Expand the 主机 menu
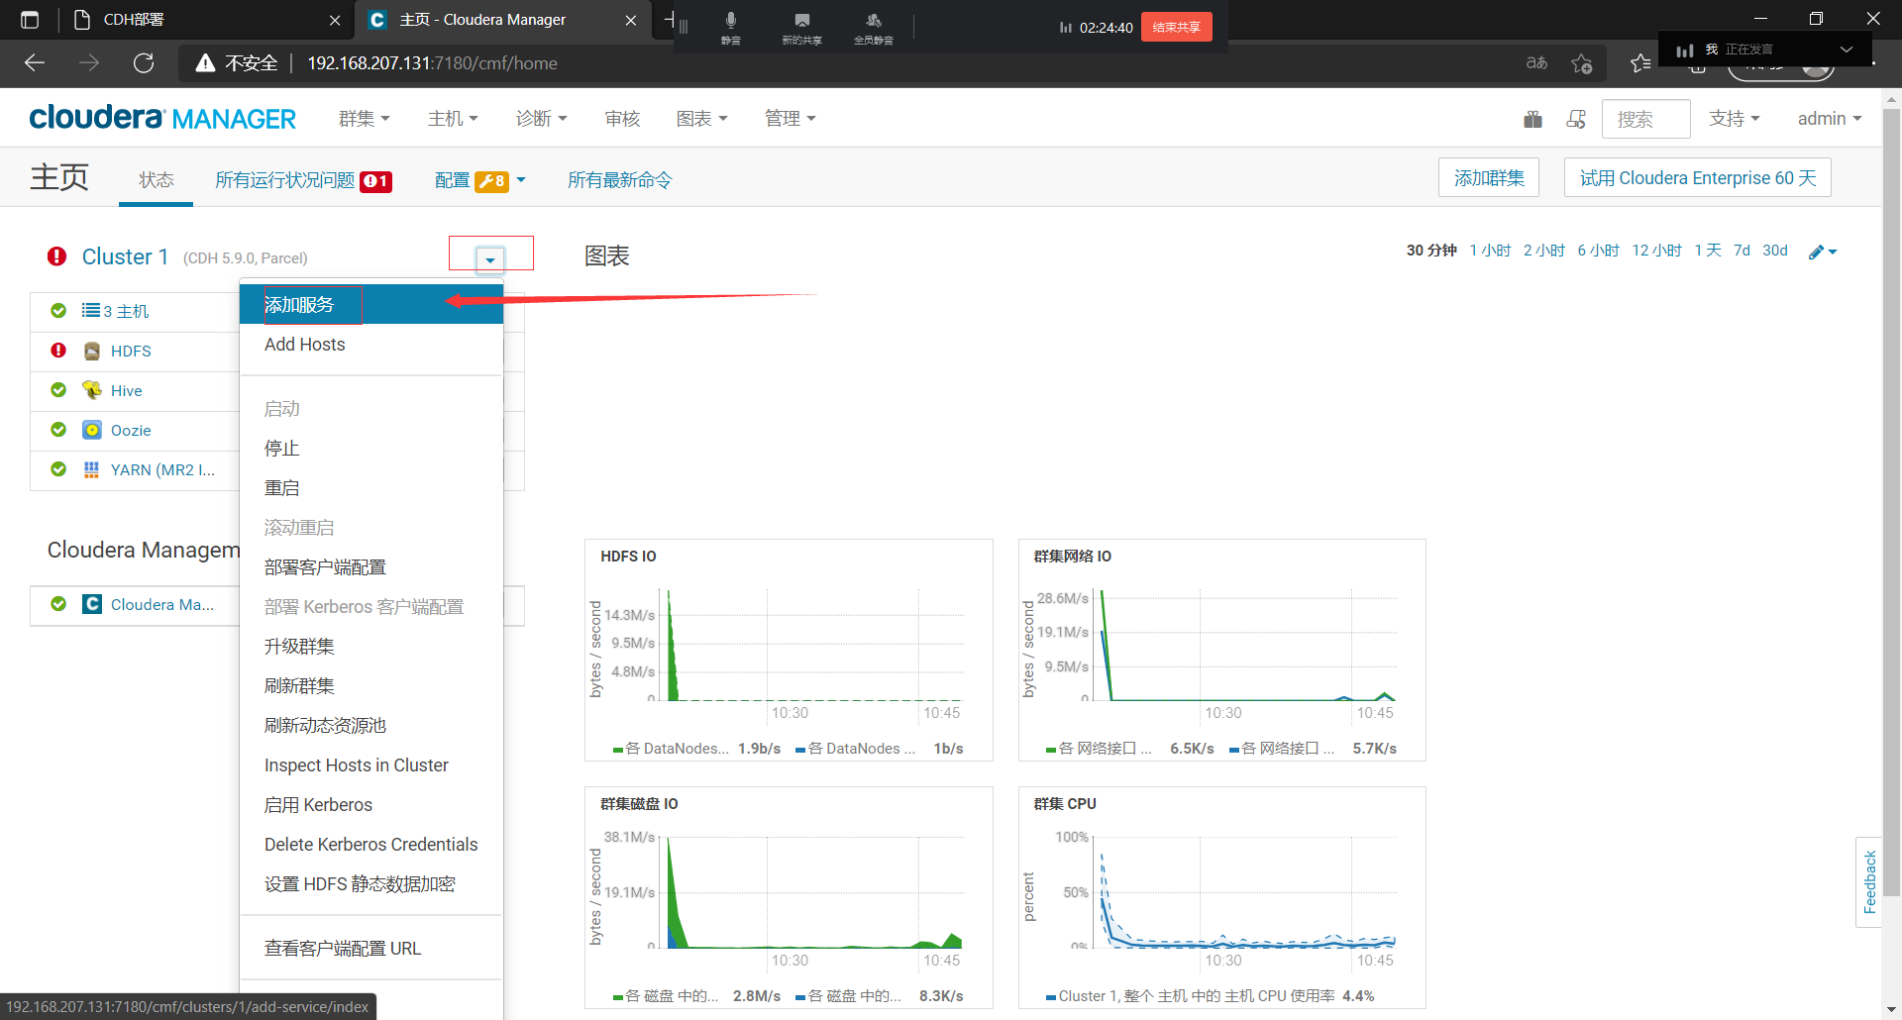The width and height of the screenshot is (1902, 1020). 453,119
